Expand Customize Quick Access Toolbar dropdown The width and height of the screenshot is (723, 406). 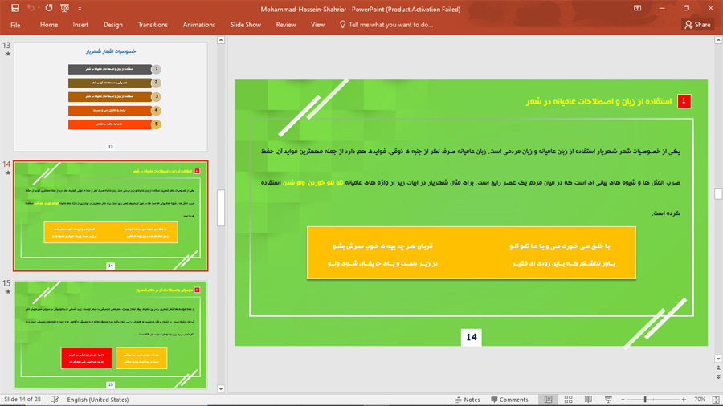[x=80, y=9]
